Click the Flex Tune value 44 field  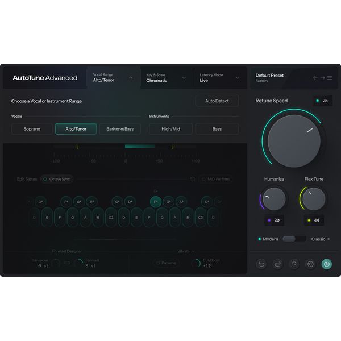pyautogui.click(x=314, y=221)
